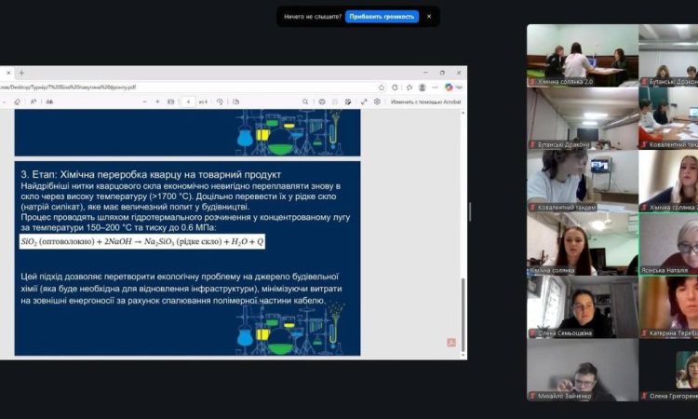Image resolution: width=698 pixels, height=419 pixels.
Task: Click the PDF page number field
Action: [x=188, y=102]
